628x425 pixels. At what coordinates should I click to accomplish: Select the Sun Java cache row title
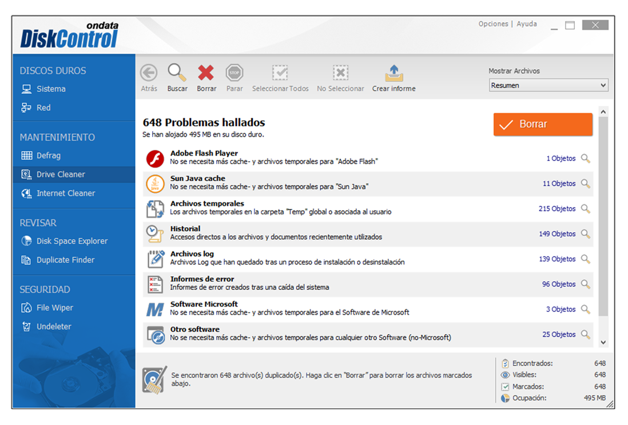click(x=197, y=178)
